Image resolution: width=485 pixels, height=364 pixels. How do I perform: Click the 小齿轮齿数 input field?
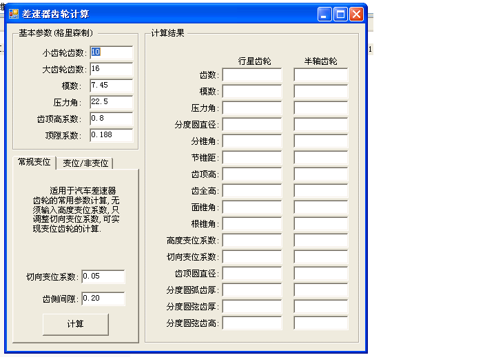[x=112, y=52]
